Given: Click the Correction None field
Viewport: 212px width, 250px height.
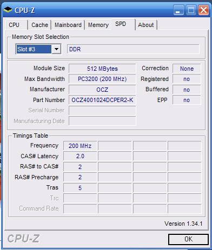Looking at the screenshot, I should tap(187, 69).
